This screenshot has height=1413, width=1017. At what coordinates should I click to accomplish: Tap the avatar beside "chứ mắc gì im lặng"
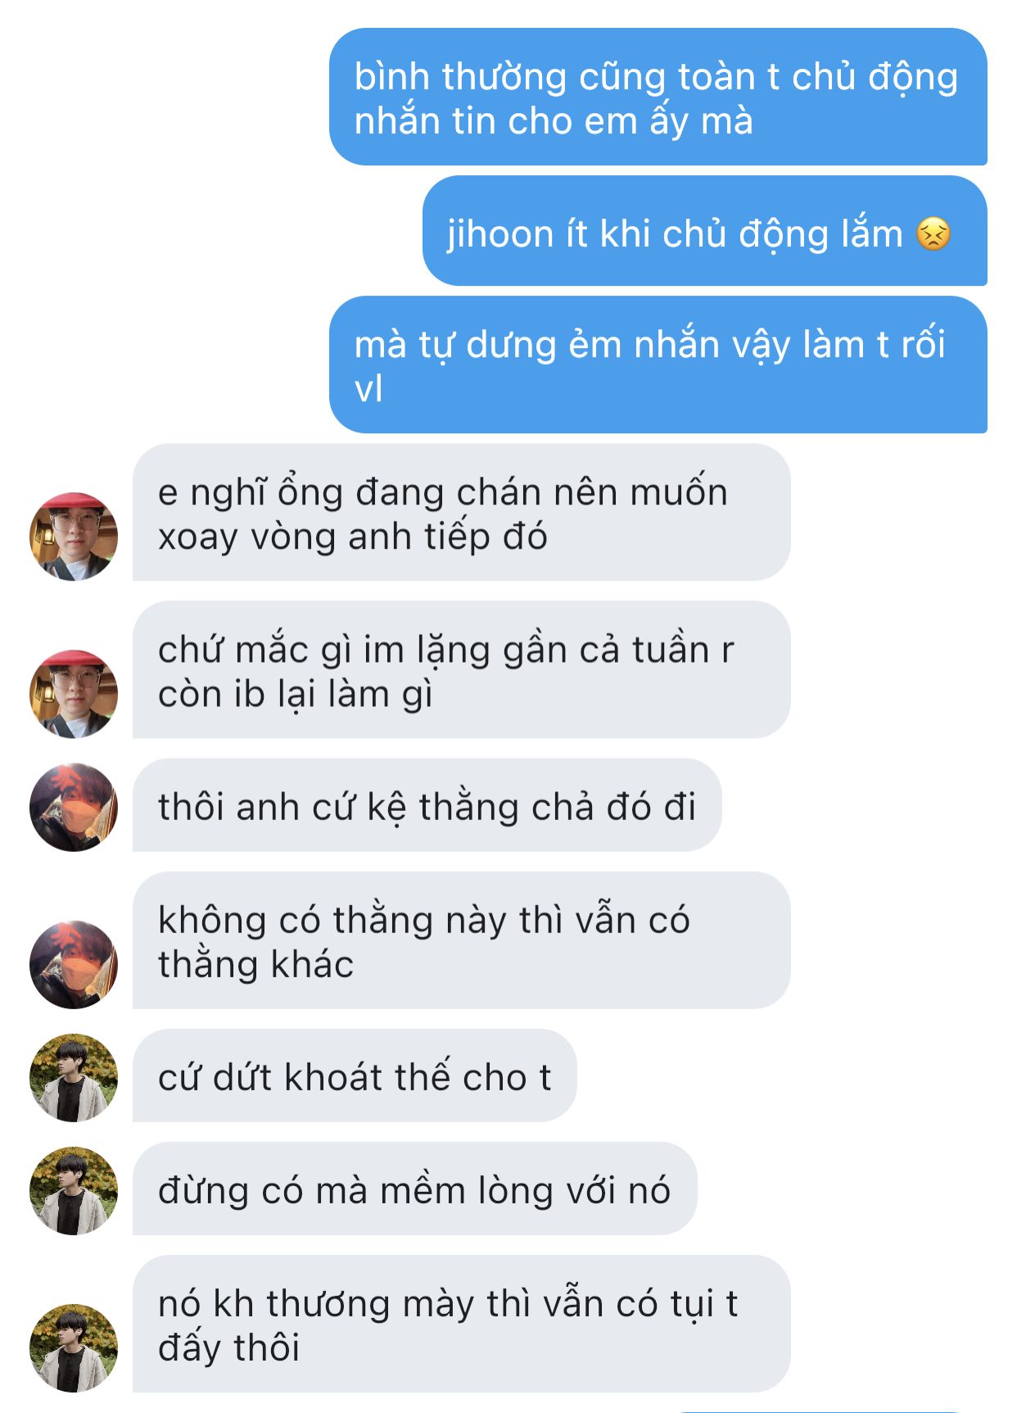coord(74,694)
